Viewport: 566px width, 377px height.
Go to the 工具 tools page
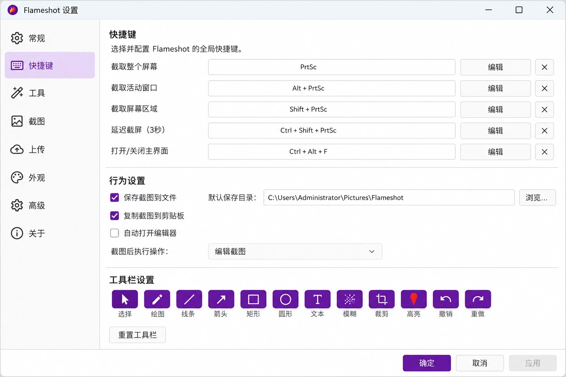(x=50, y=93)
